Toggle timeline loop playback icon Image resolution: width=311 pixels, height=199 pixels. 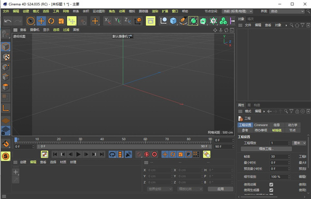click(112, 155)
